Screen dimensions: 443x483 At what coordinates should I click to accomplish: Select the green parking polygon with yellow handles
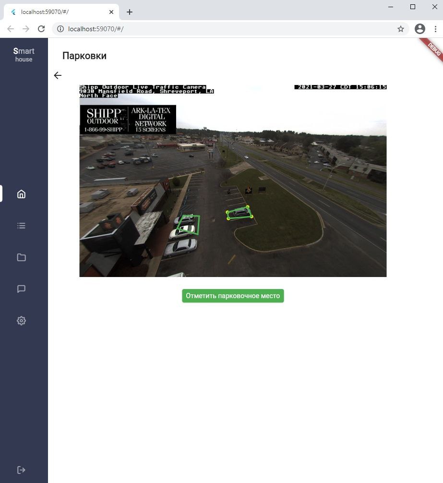click(240, 213)
